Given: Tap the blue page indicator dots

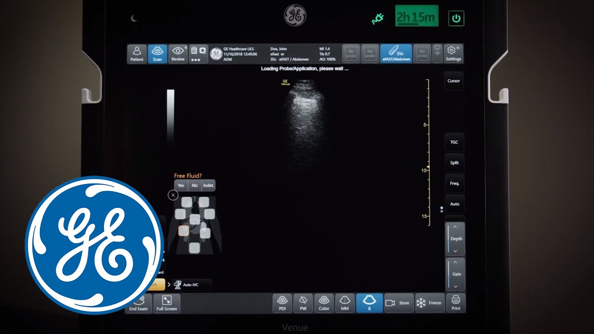Looking at the screenshot, I should pos(441,209).
